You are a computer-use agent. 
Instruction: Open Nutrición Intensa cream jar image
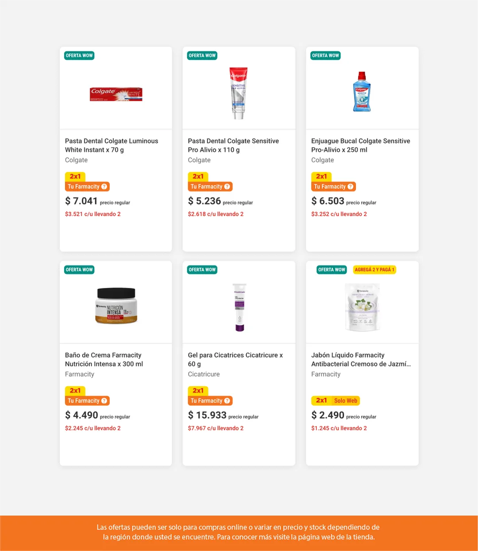pos(116,306)
